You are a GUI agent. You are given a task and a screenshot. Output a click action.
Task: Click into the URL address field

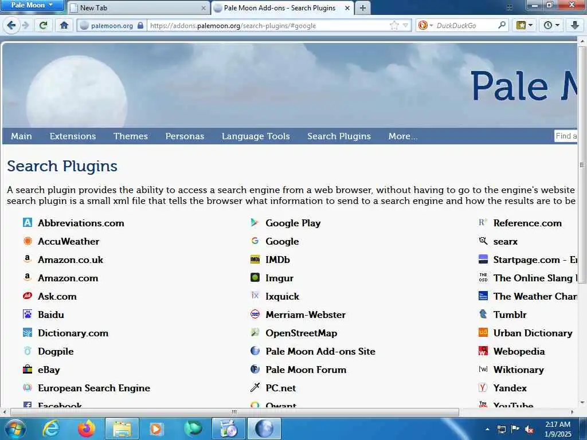268,25
